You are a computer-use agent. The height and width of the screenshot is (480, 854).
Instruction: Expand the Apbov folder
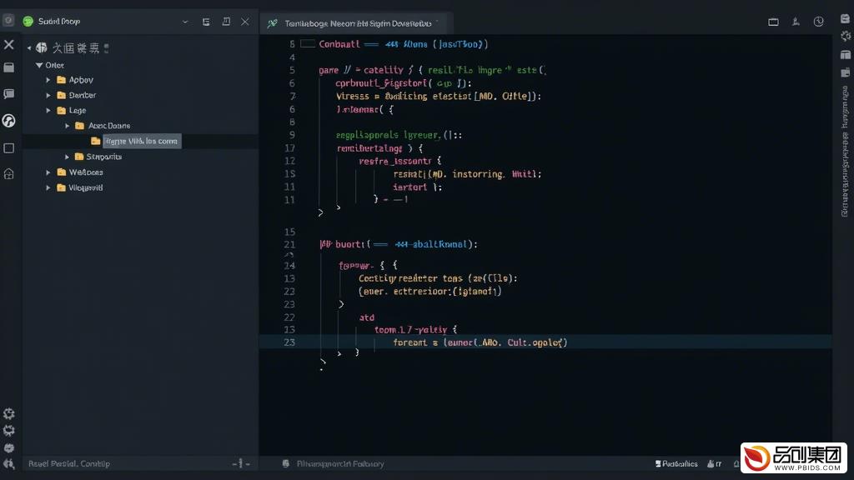click(48, 80)
